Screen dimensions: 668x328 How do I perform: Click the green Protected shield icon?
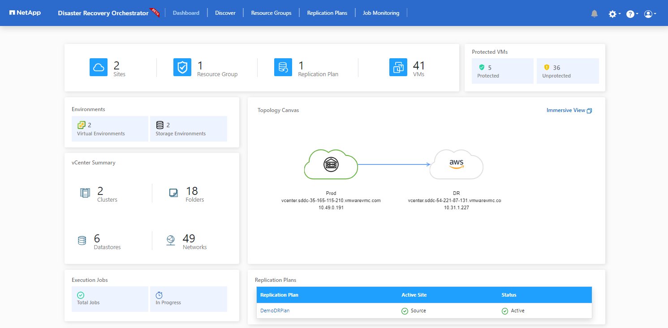pyautogui.click(x=482, y=67)
